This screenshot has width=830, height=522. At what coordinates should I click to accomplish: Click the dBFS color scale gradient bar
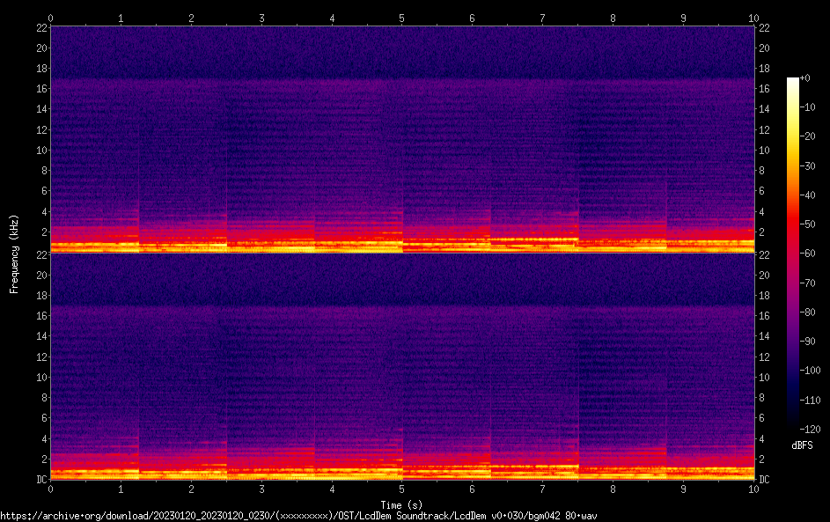[793, 253]
